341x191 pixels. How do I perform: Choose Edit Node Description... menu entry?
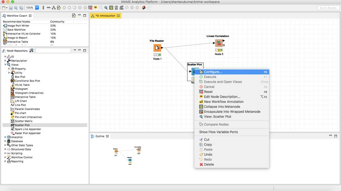(x=232, y=97)
